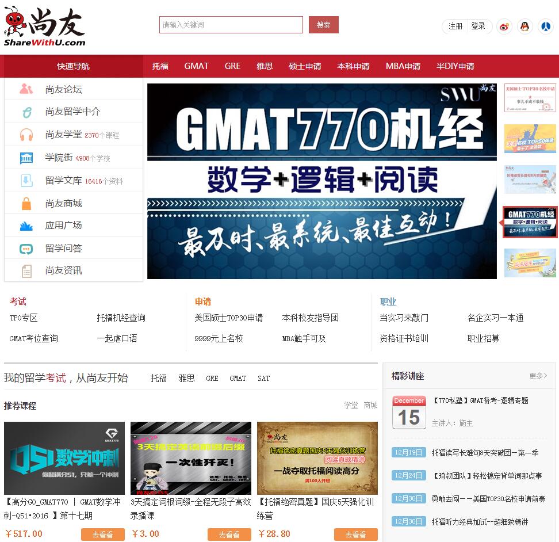This screenshot has width=559, height=542.
Task: Click the GMAT770机经 main banner
Action: (x=321, y=181)
